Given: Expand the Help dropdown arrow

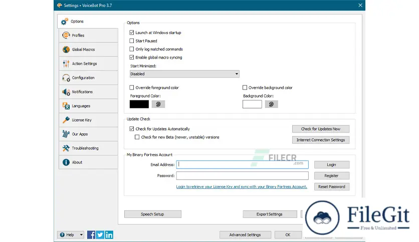Looking at the screenshot, I should click(81, 235).
